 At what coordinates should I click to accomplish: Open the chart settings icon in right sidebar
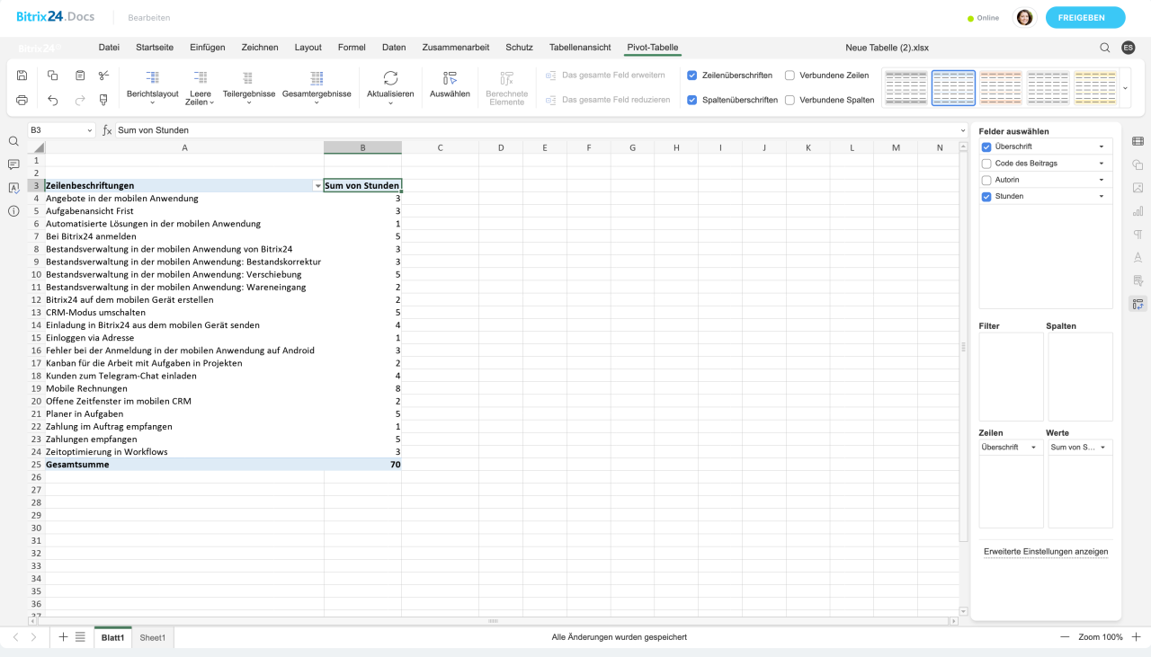pos(1138,211)
